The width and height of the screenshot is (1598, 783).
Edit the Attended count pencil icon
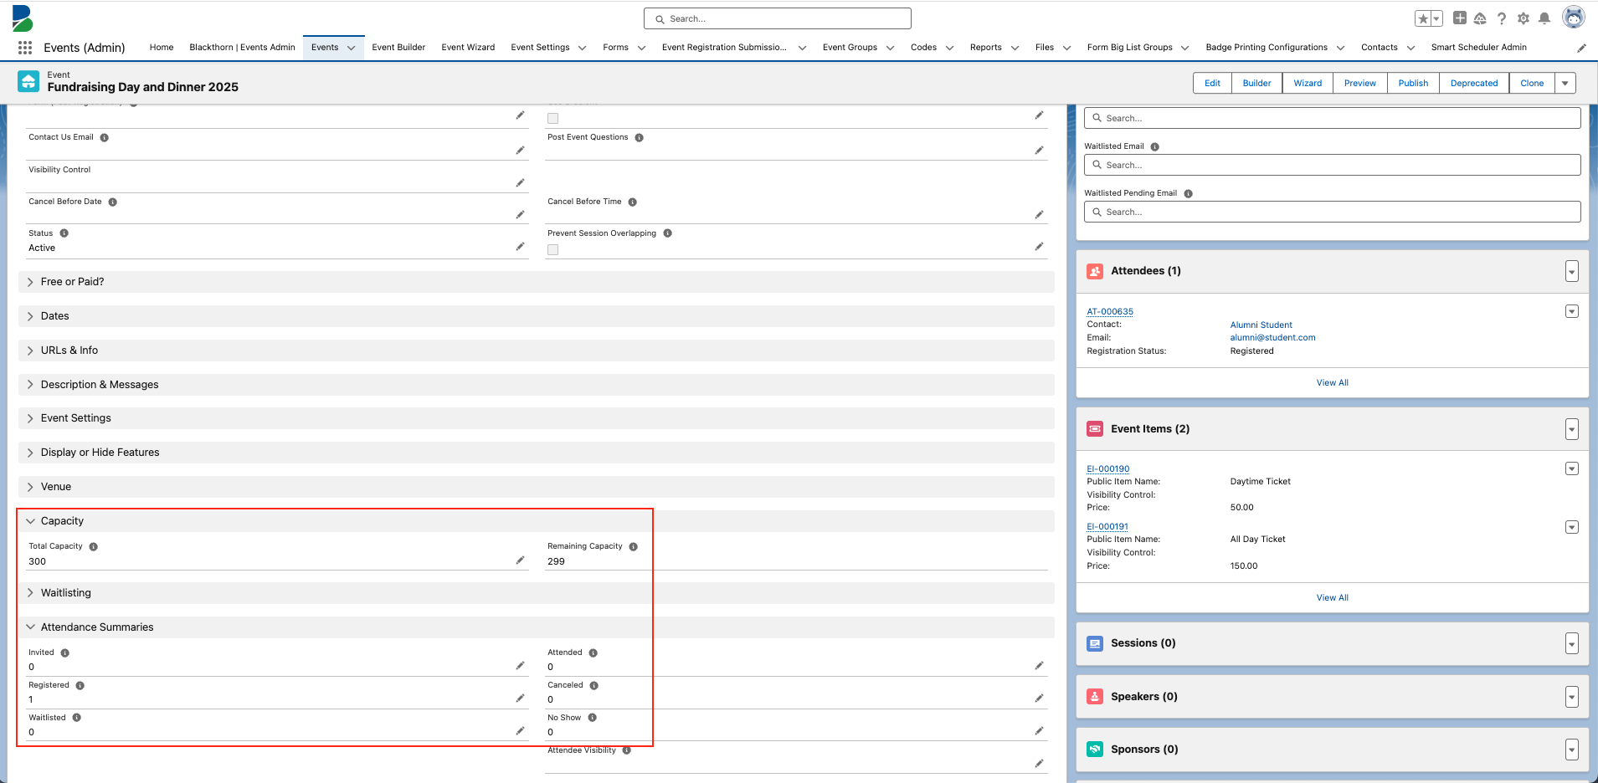coord(1039,666)
